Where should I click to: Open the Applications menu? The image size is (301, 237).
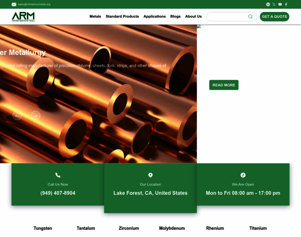click(154, 17)
